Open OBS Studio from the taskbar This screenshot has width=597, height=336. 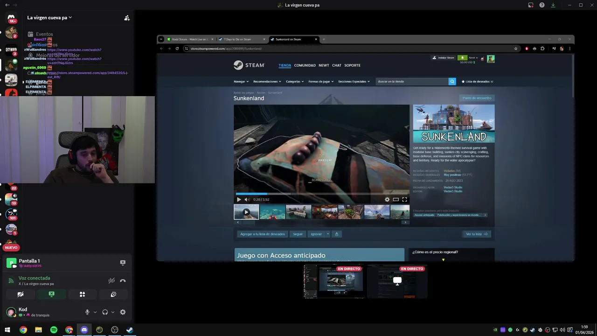(115, 330)
